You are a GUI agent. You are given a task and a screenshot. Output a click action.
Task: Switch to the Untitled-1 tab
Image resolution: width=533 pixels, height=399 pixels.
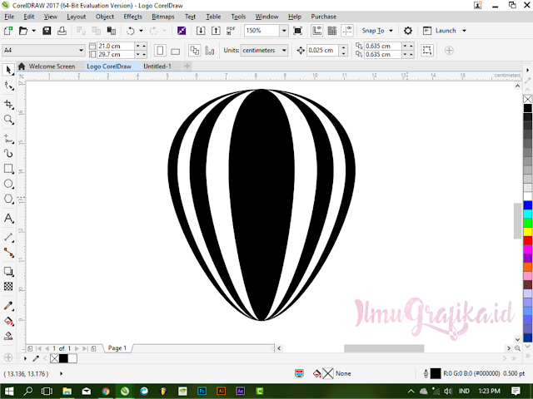(157, 66)
